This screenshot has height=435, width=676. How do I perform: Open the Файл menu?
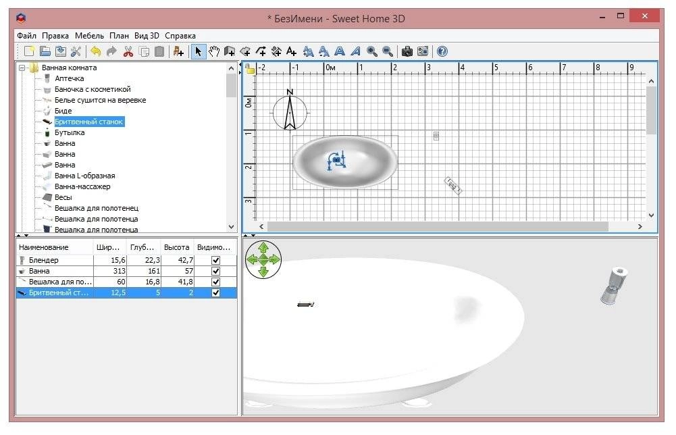click(x=27, y=36)
